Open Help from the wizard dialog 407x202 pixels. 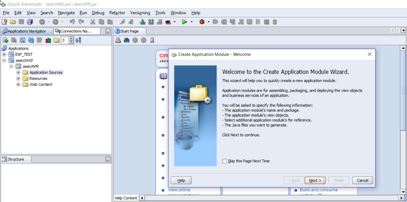coord(181,180)
